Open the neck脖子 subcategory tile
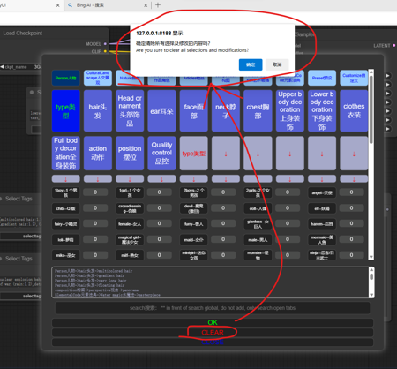Screen dimensions: 397x369 pyautogui.click(x=226, y=111)
